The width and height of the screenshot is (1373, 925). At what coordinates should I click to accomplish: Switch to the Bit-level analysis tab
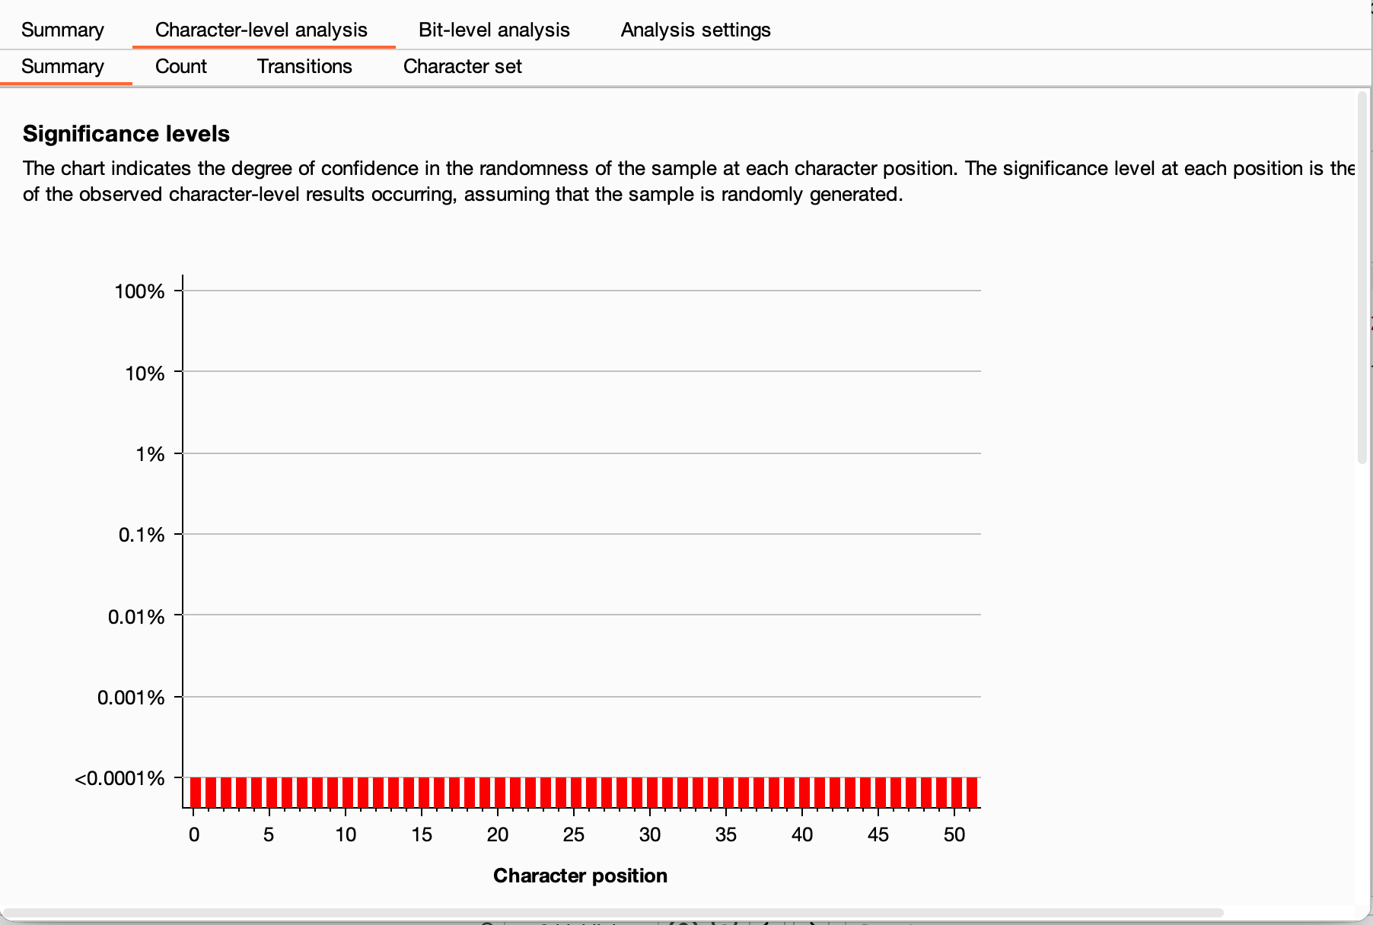pos(494,30)
